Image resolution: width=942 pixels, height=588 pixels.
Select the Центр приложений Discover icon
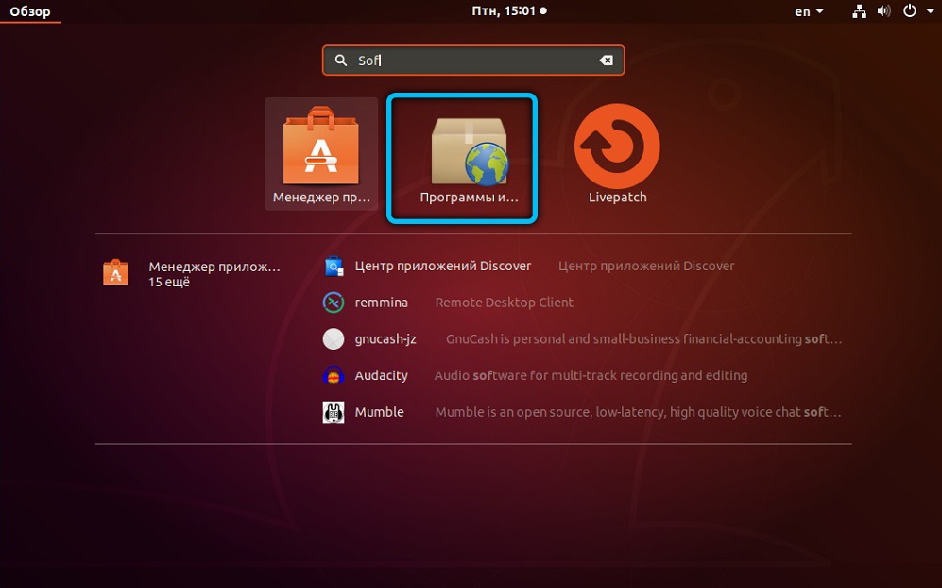tap(334, 266)
